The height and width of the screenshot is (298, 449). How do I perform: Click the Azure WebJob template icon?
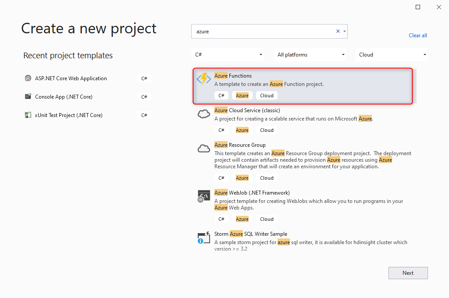tap(203, 196)
